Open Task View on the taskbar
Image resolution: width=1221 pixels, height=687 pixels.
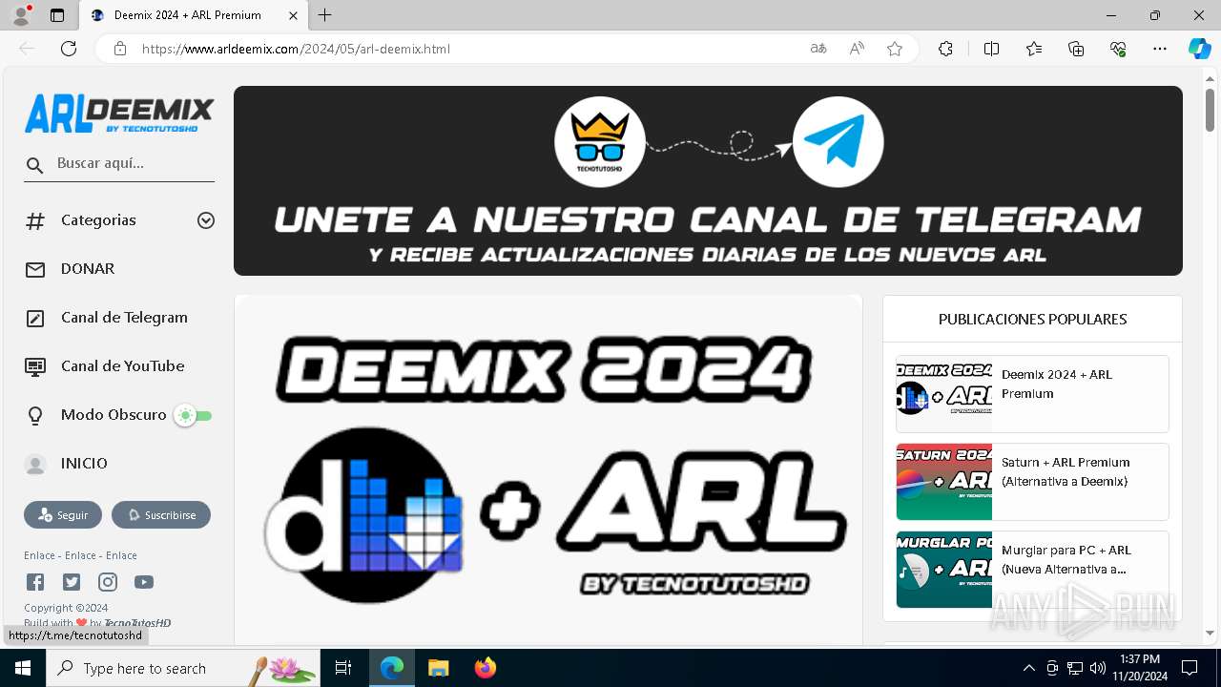click(343, 668)
